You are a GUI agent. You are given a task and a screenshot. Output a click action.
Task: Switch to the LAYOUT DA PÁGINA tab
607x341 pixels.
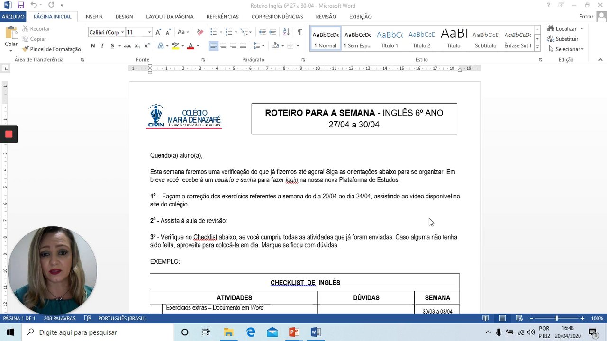click(x=170, y=17)
